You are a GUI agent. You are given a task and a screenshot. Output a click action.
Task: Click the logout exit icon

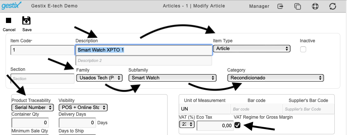(x=280, y=6)
